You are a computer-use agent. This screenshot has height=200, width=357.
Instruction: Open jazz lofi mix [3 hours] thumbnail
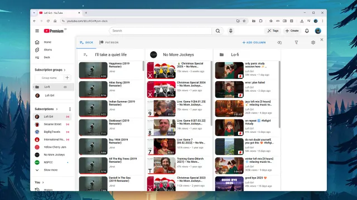pyautogui.click(x=229, y=108)
